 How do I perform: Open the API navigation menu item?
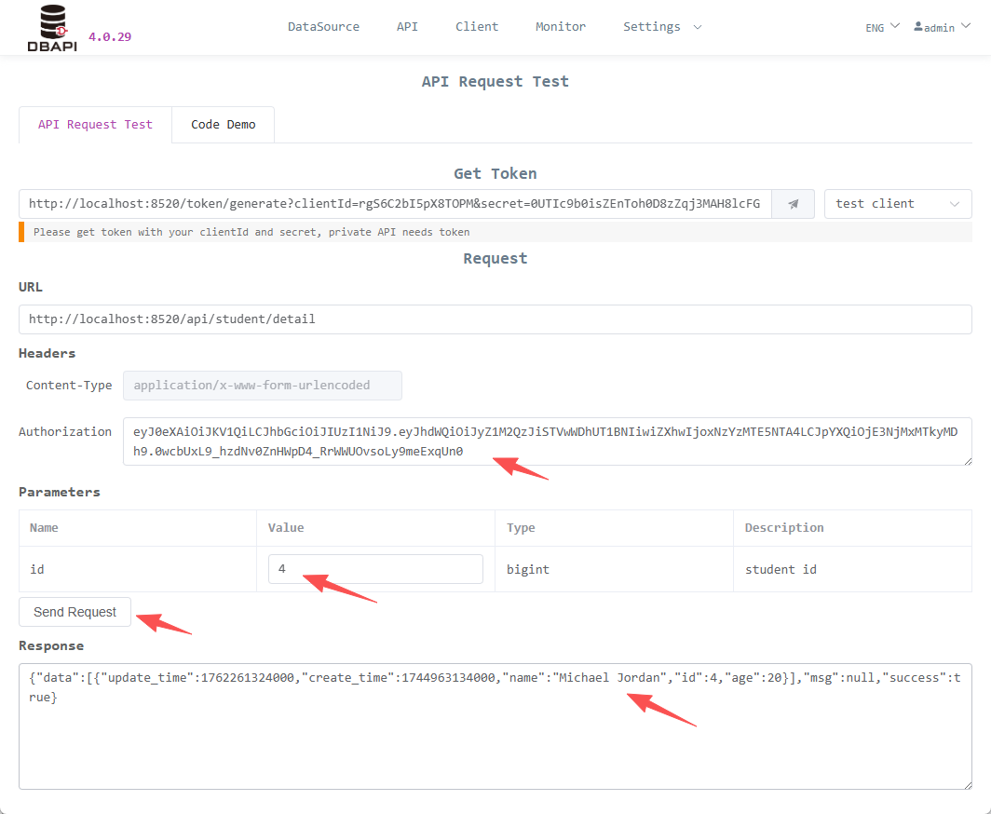click(x=407, y=27)
